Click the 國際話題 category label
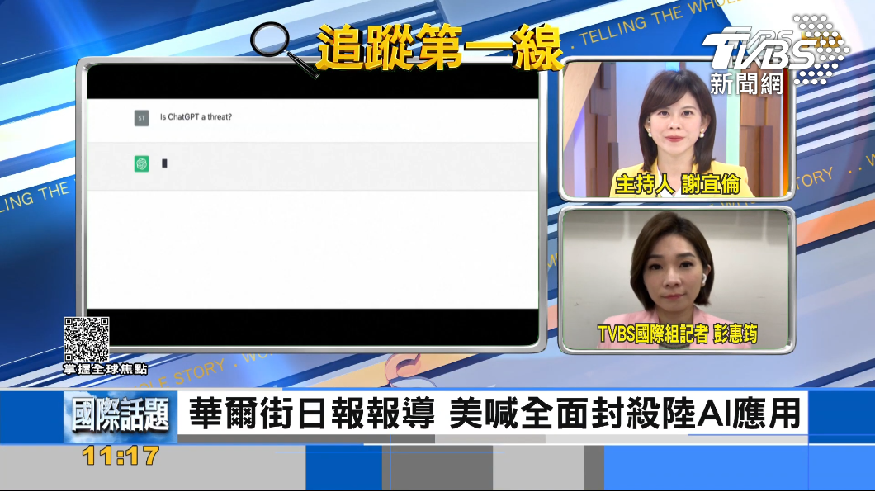This screenshot has height=492, width=875. (x=120, y=415)
